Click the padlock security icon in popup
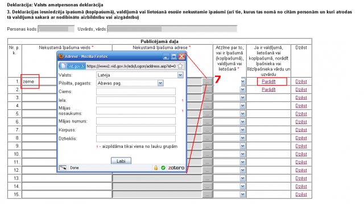 (156, 168)
